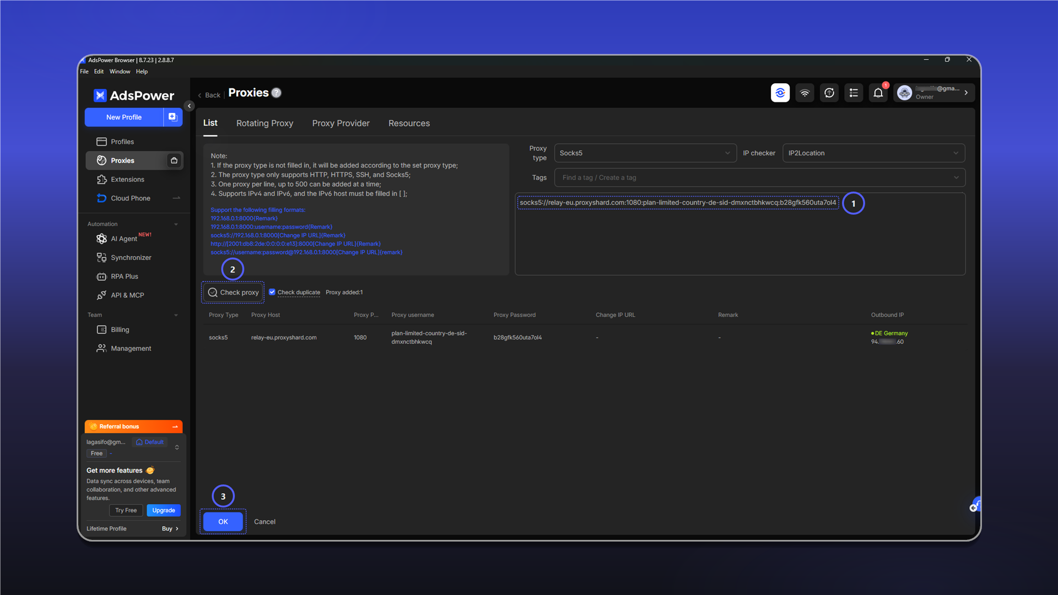This screenshot has height=595, width=1058.
Task: Open the task list icon in header
Action: tap(854, 93)
